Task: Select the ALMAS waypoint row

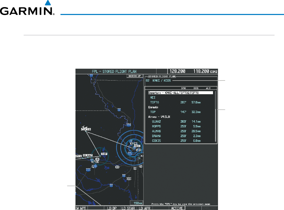Action: (180, 131)
